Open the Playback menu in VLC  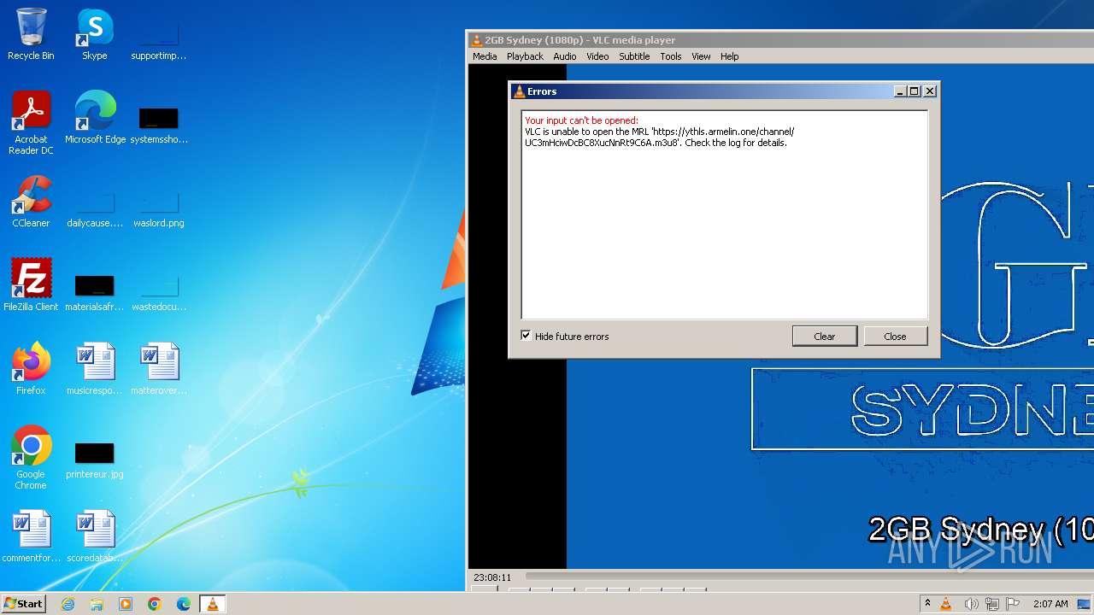point(525,56)
